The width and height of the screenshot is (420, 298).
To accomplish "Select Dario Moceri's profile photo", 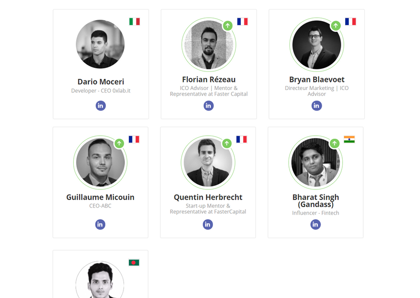I will coord(100,44).
